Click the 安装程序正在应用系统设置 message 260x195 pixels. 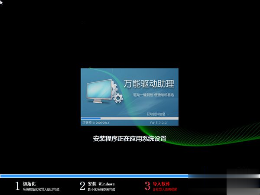(x=130, y=139)
